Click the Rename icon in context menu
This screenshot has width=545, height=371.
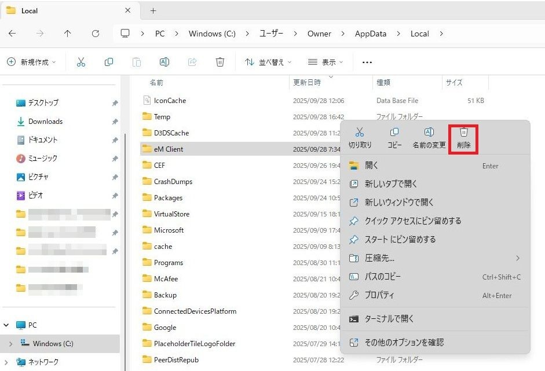[x=429, y=133]
